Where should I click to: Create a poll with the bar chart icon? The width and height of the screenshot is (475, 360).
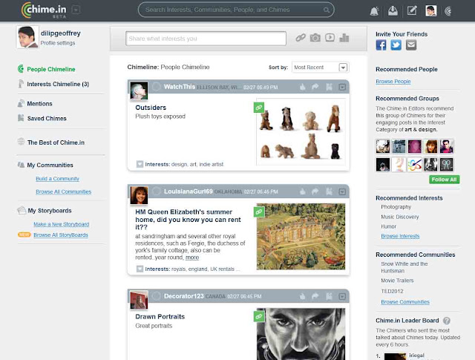[344, 38]
